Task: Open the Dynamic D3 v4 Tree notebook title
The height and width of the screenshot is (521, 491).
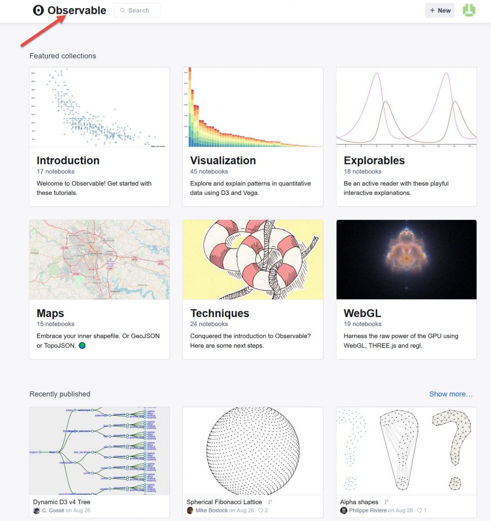Action: (x=62, y=502)
